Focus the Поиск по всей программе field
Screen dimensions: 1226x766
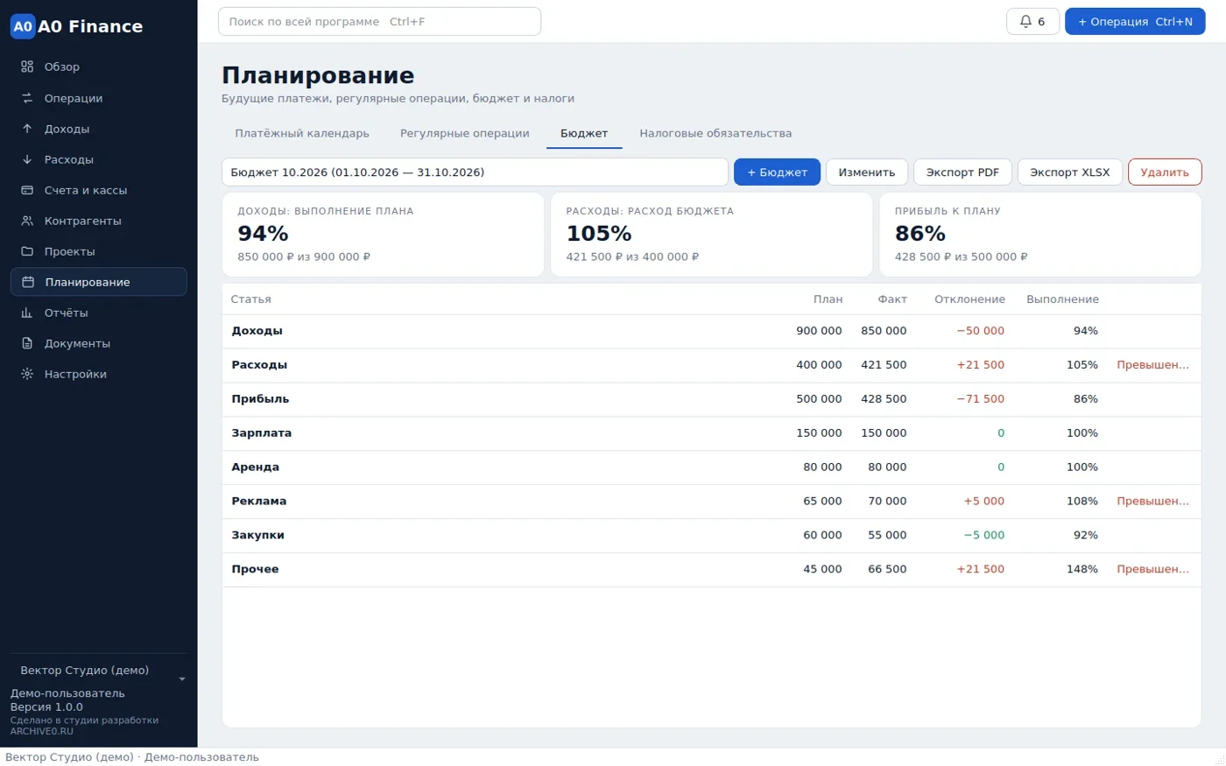(x=379, y=22)
